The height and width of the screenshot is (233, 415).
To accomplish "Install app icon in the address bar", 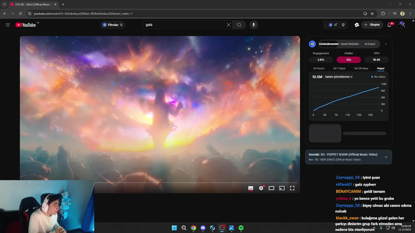I will click(x=365, y=14).
